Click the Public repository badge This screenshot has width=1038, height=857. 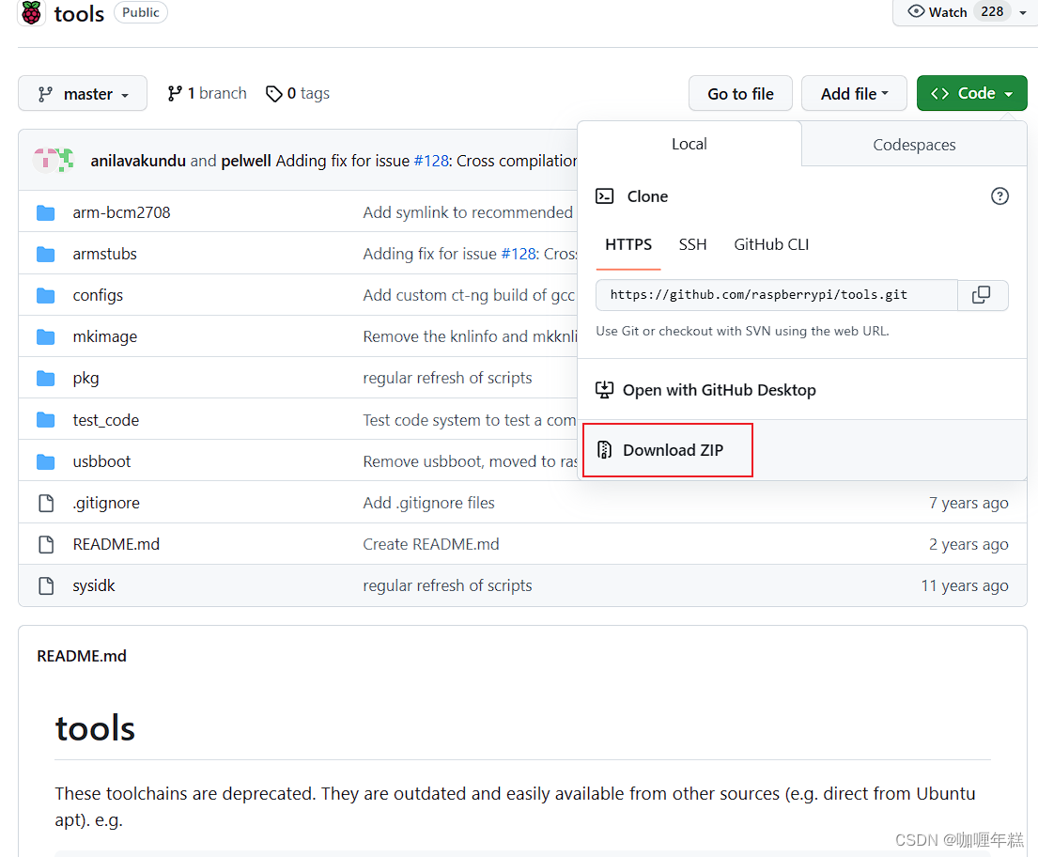(x=140, y=12)
